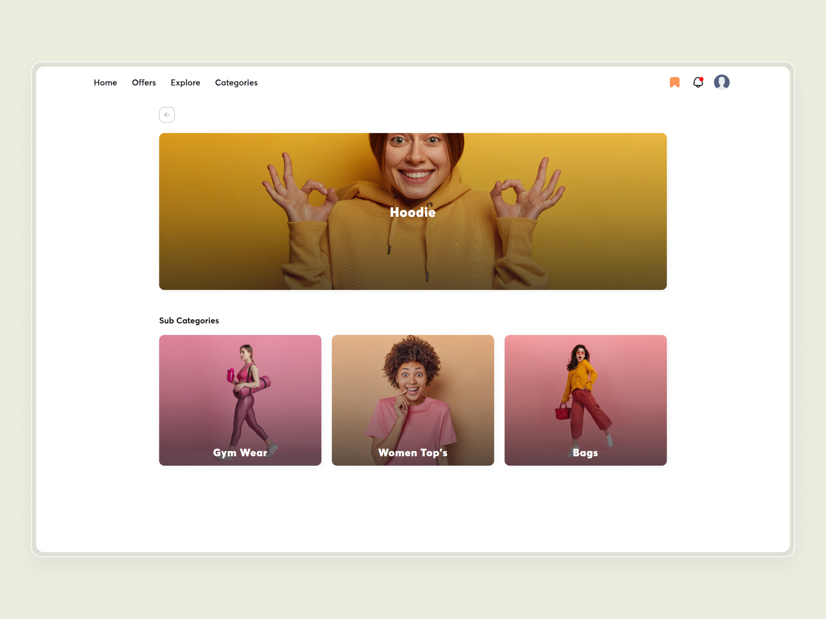Browse the Women Top's subcategory
Viewport: 826px width, 619px height.
413,400
